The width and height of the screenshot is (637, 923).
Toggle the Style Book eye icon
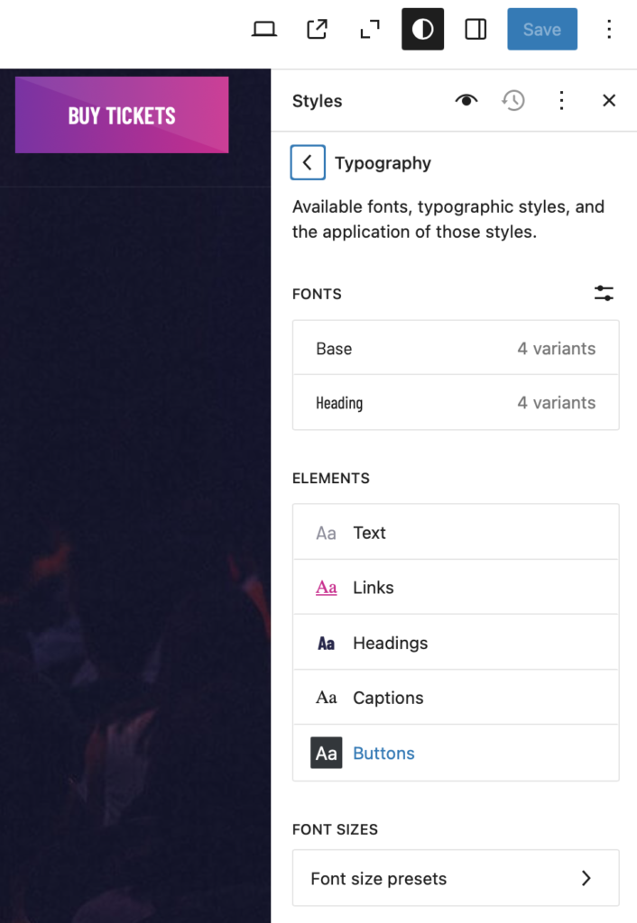[466, 101]
